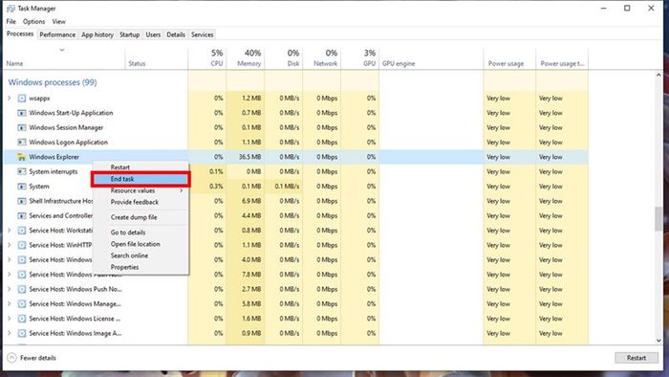The height and width of the screenshot is (377, 669).
Task: Click the Task Manager title bar icon
Action: point(11,9)
